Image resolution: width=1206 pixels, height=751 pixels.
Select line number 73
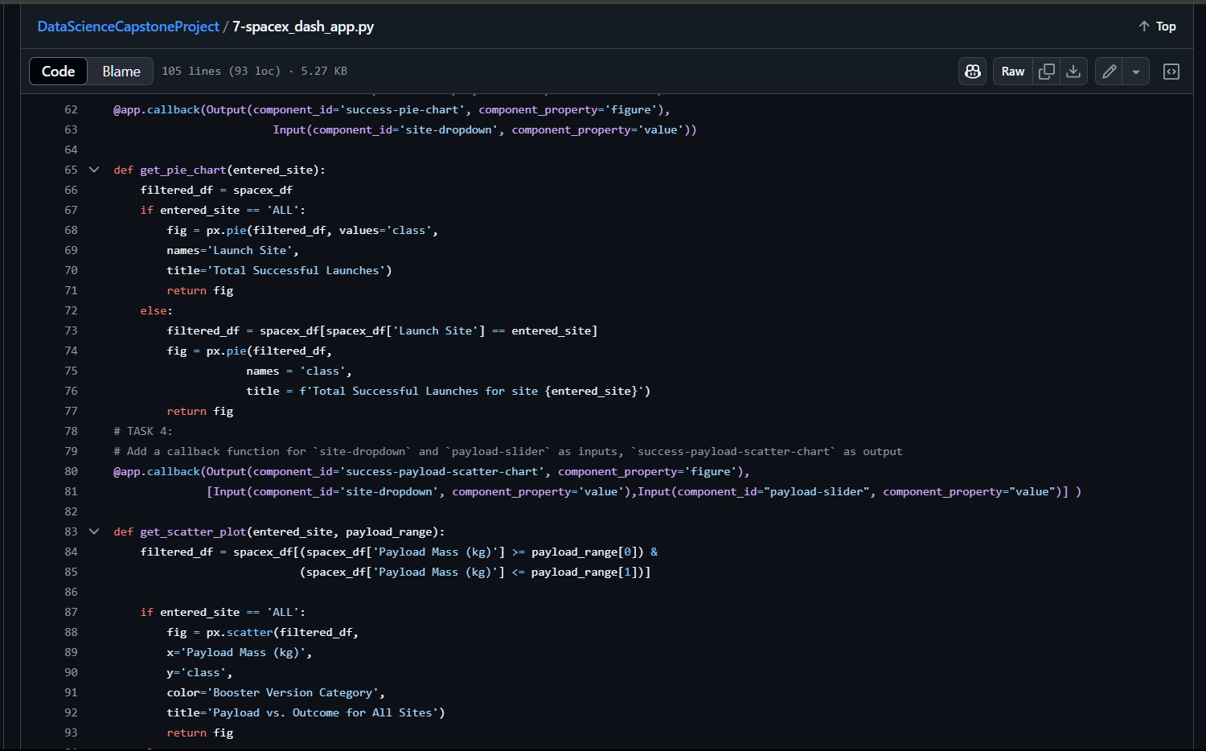pyautogui.click(x=71, y=330)
